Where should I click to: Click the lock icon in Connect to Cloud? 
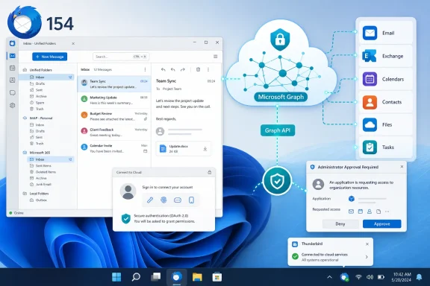click(x=210, y=172)
